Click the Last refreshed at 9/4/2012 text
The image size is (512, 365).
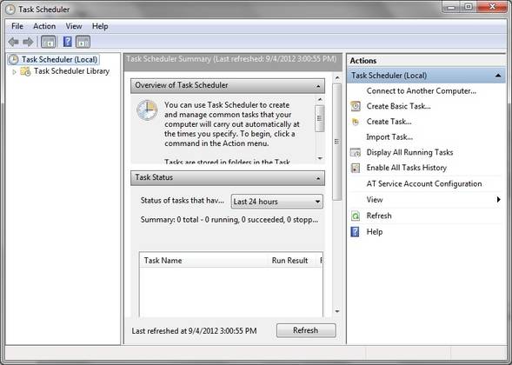pos(195,331)
